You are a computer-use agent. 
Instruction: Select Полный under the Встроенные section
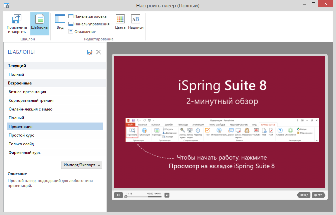55,118
